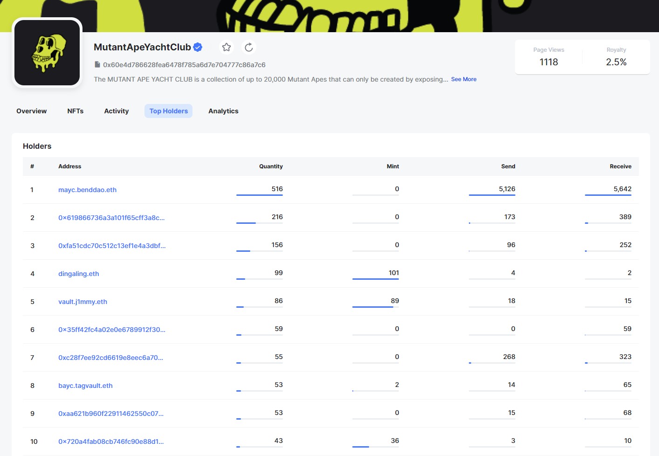
Task: Open holder address 0x720a4fab08cb746fc90e88d1...
Action: (111, 442)
